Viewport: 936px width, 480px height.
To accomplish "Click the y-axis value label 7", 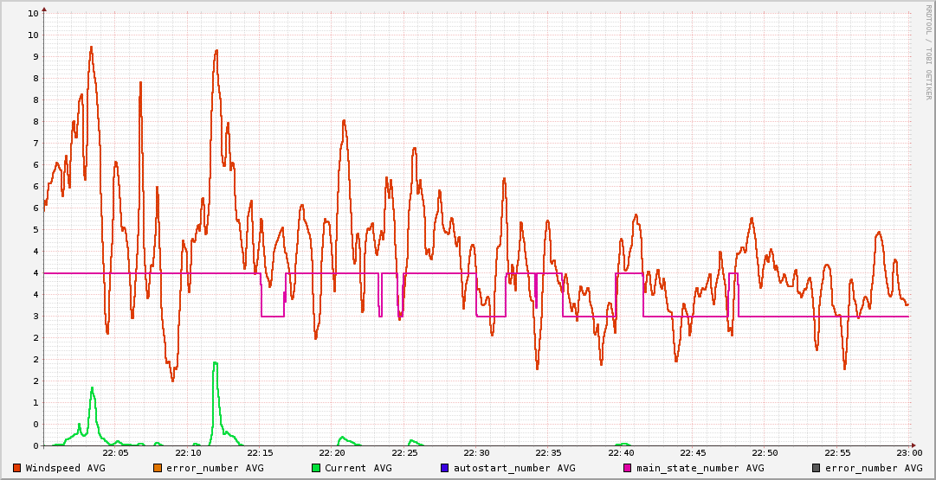I will [34, 144].
